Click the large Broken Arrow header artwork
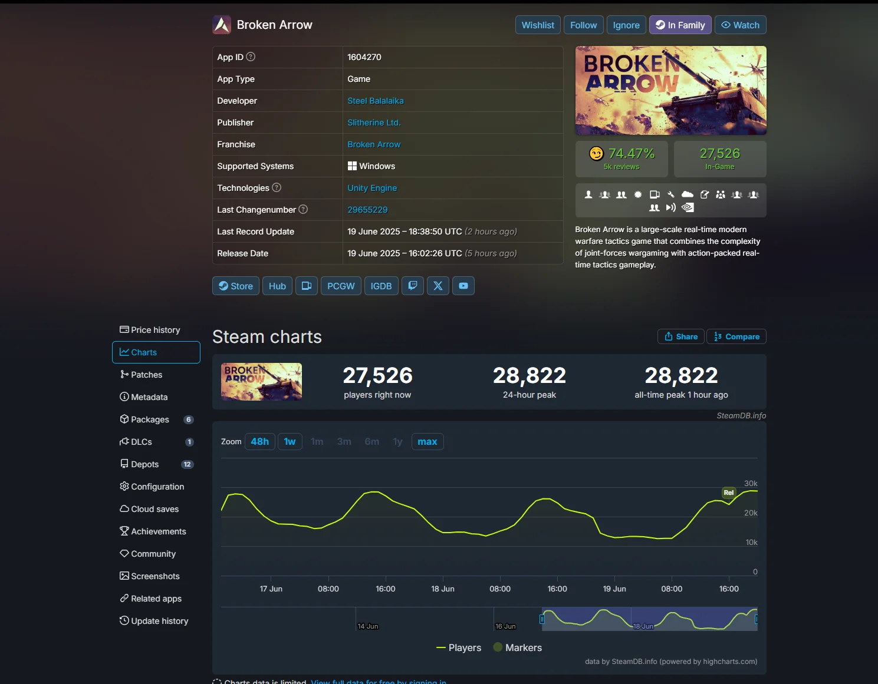 671,90
